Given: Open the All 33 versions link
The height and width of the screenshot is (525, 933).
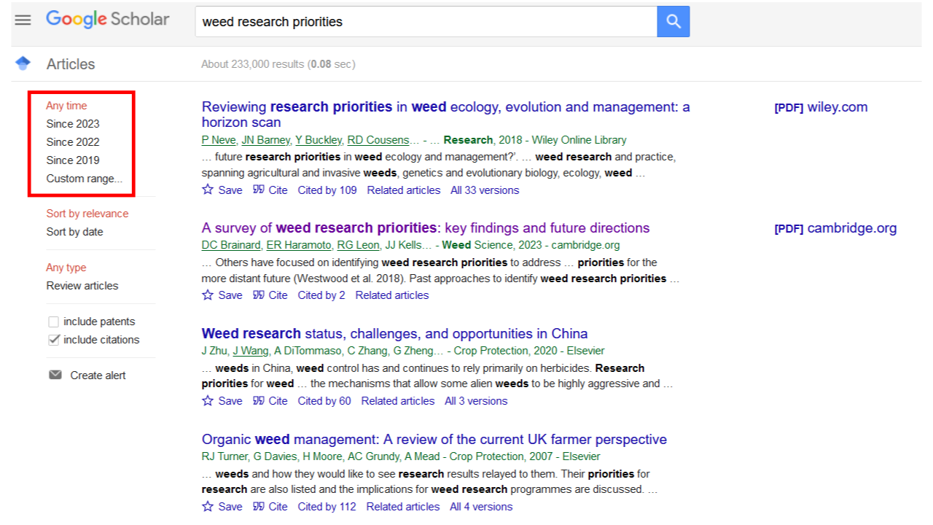Looking at the screenshot, I should click(485, 190).
